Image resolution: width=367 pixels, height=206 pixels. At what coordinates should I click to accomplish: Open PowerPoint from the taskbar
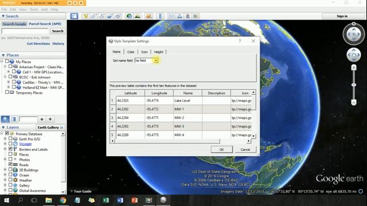pos(134,200)
